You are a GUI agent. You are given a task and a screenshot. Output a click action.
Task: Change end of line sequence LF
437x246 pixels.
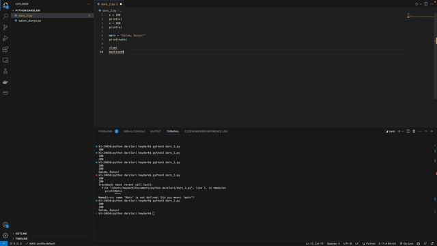click(356, 243)
